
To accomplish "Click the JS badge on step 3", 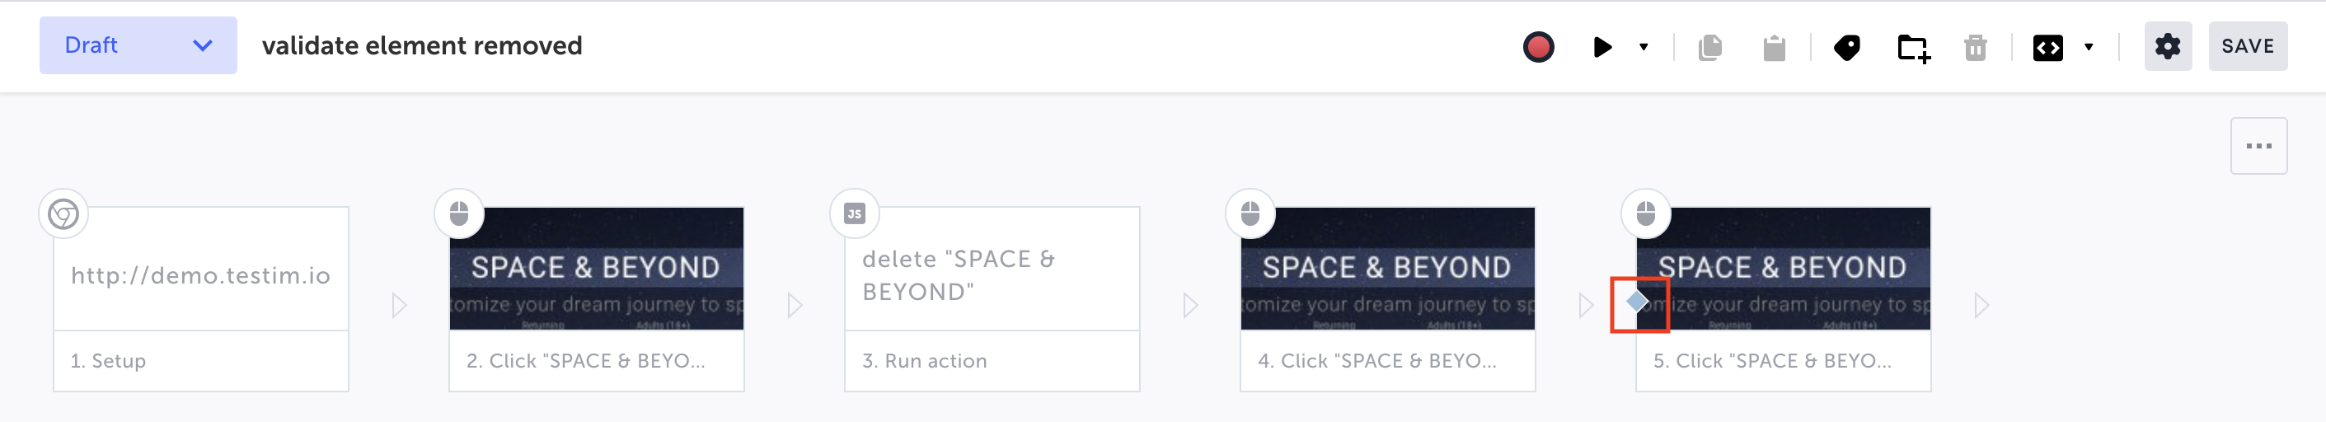I will coord(854,213).
